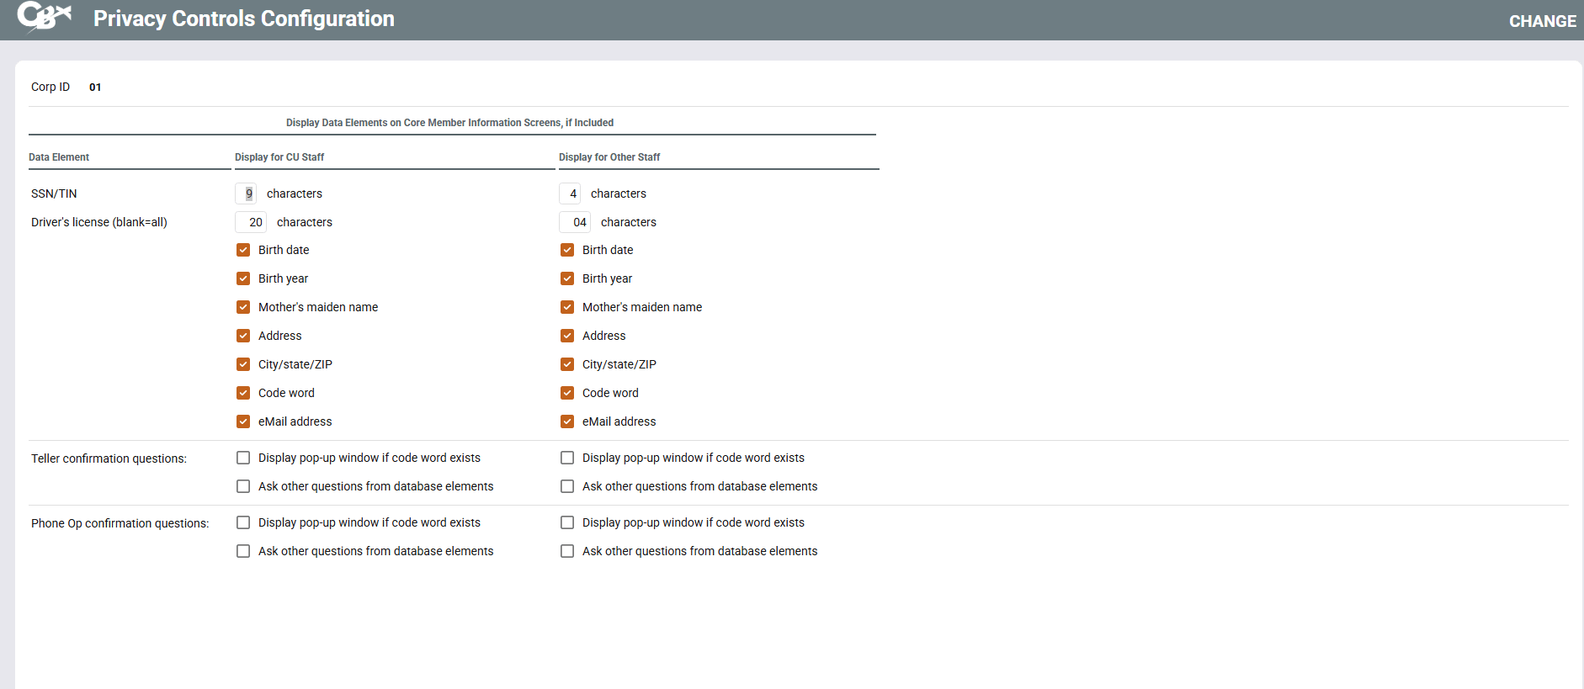Click SSN/TIN characters field for Other Staff
Image resolution: width=1584 pixels, height=689 pixels.
coord(570,193)
